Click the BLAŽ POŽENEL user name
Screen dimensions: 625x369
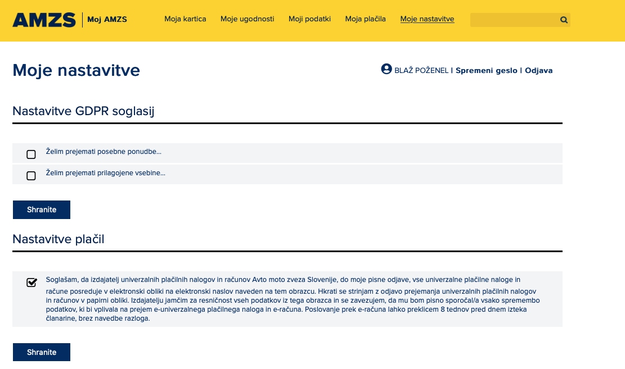[x=421, y=71]
